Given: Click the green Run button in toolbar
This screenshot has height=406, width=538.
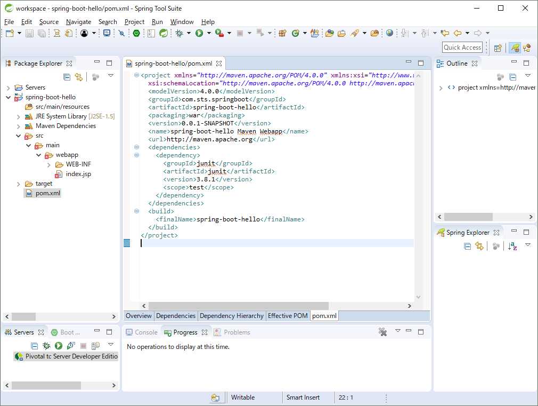Looking at the screenshot, I should coord(199,33).
